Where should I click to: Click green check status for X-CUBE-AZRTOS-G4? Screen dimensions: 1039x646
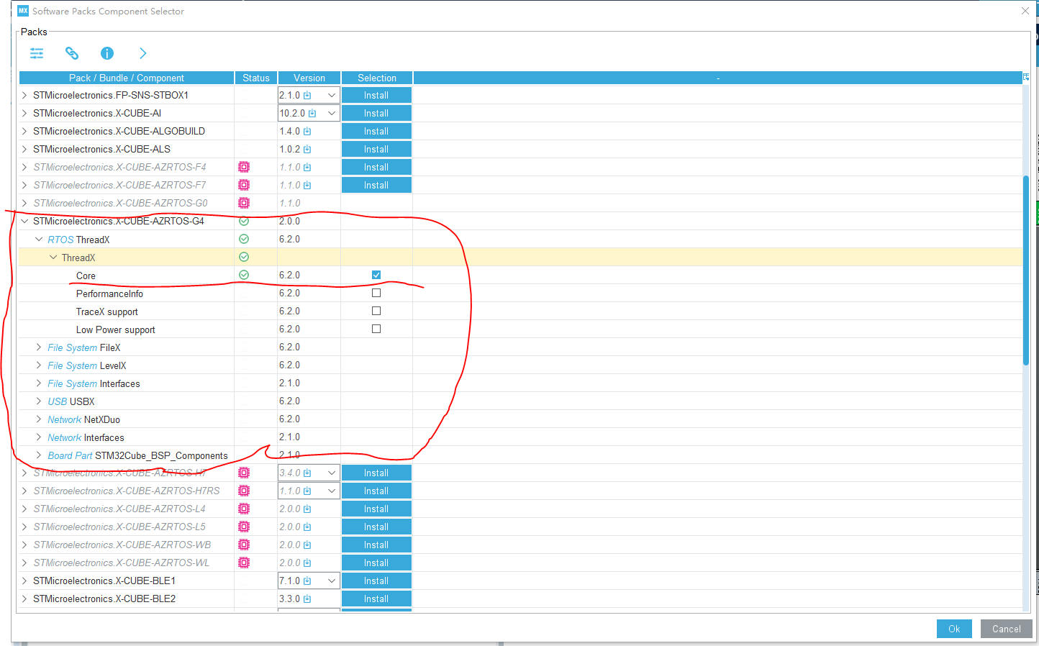coord(244,221)
